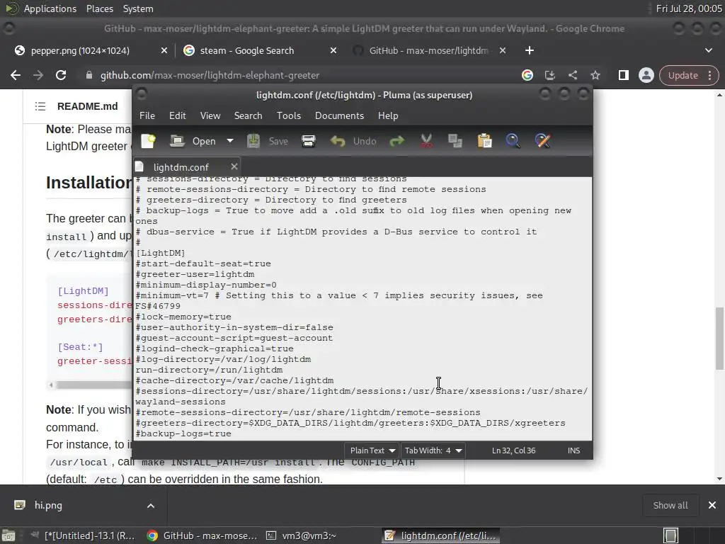
Task: Go forward in Chrome
Action: click(38, 75)
